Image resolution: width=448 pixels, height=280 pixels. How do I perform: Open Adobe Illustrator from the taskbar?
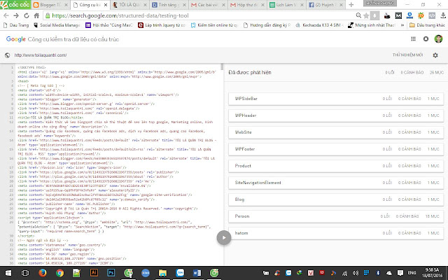coord(94,273)
